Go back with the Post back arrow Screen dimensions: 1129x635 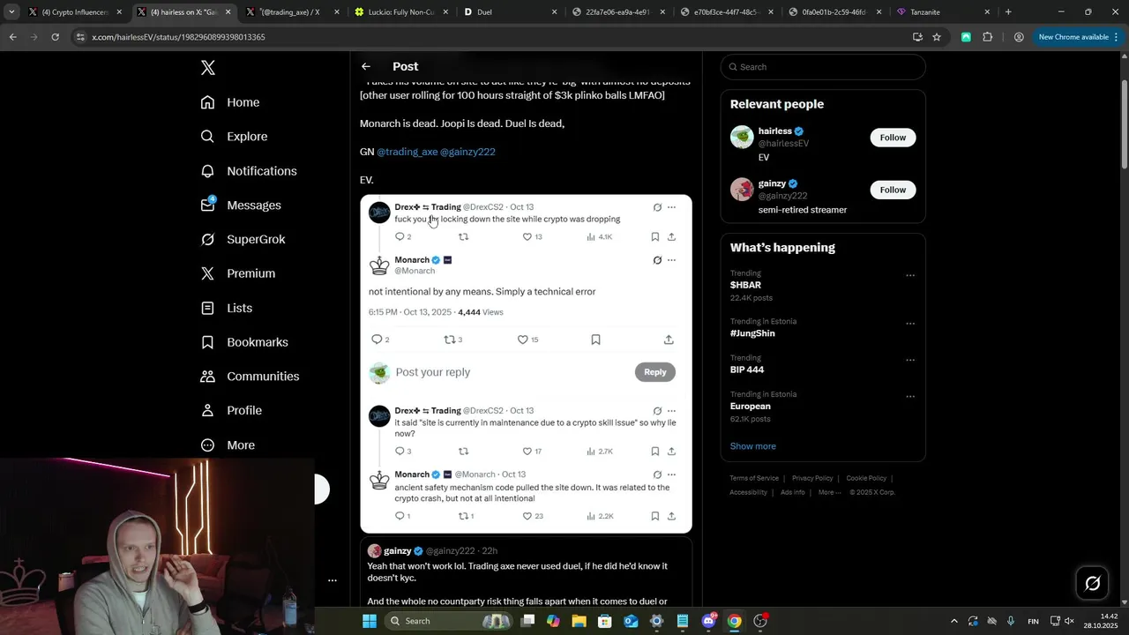pyautogui.click(x=366, y=66)
